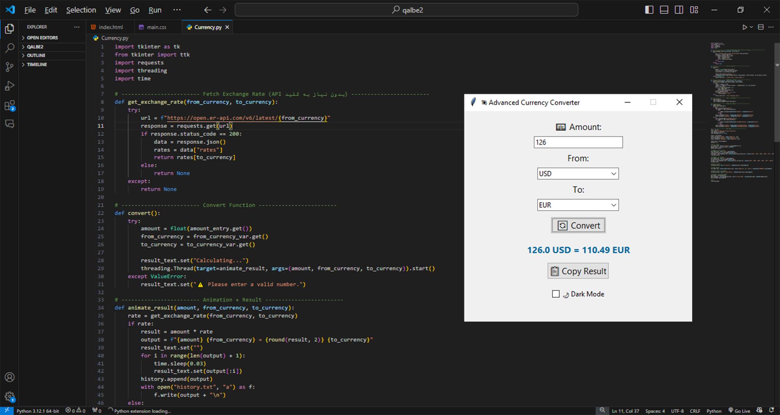The width and height of the screenshot is (780, 415).
Task: Open Manage settings gear icon
Action: coord(10,396)
